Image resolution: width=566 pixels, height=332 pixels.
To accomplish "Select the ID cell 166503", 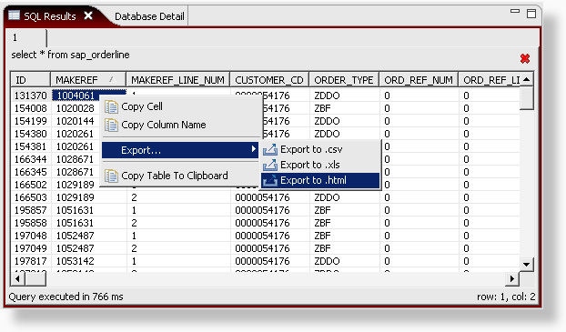I will pyautogui.click(x=30, y=197).
